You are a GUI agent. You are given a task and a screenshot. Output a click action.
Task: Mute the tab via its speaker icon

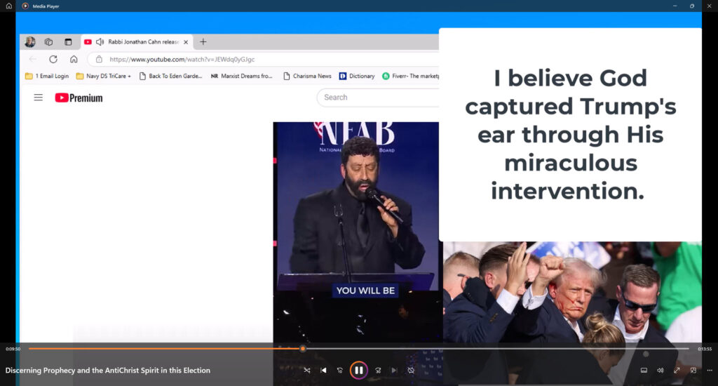(100, 41)
